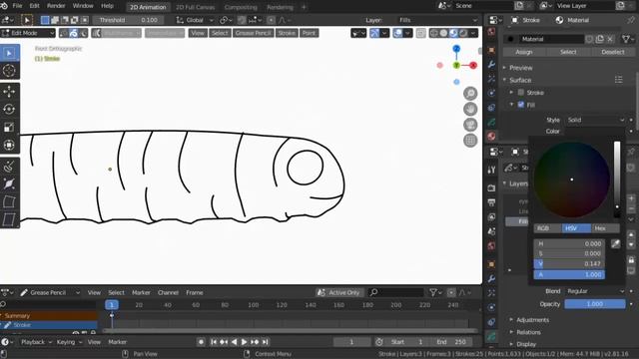
Task: Disable the Fill surface checkbox
Action: pyautogui.click(x=521, y=105)
